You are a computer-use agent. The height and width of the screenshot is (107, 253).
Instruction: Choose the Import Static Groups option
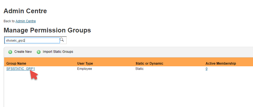coord(58,52)
